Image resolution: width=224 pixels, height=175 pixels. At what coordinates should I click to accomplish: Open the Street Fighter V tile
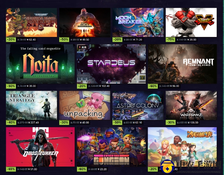(x=191, y=22)
